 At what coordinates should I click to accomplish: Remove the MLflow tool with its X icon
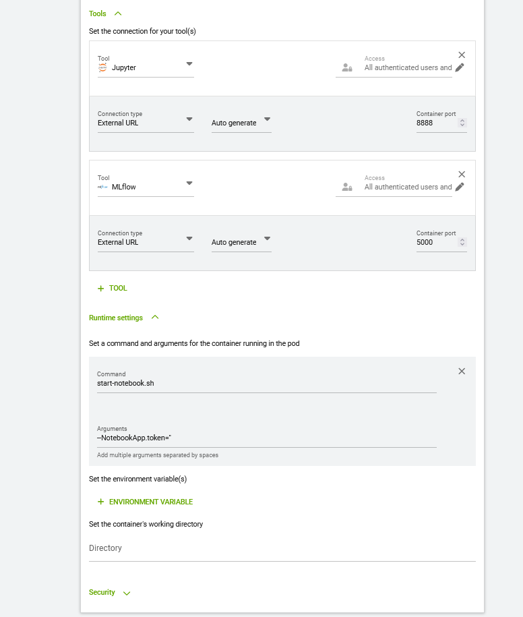[x=462, y=175]
